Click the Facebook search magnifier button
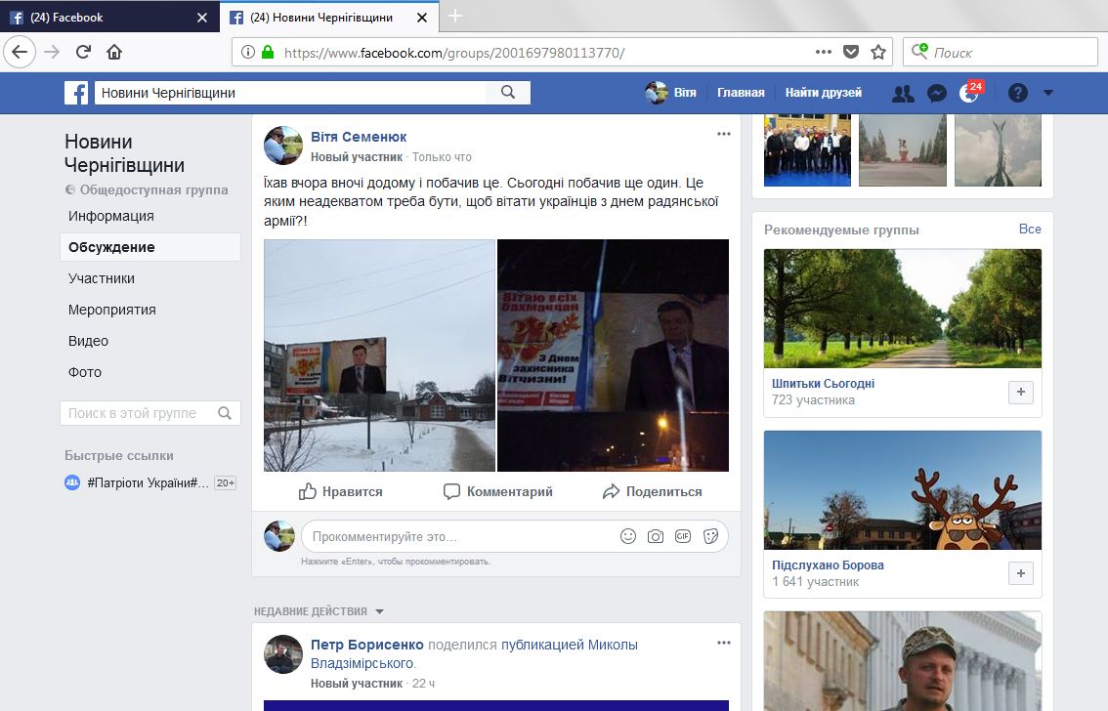Viewport: 1108px width, 711px height. click(x=508, y=93)
